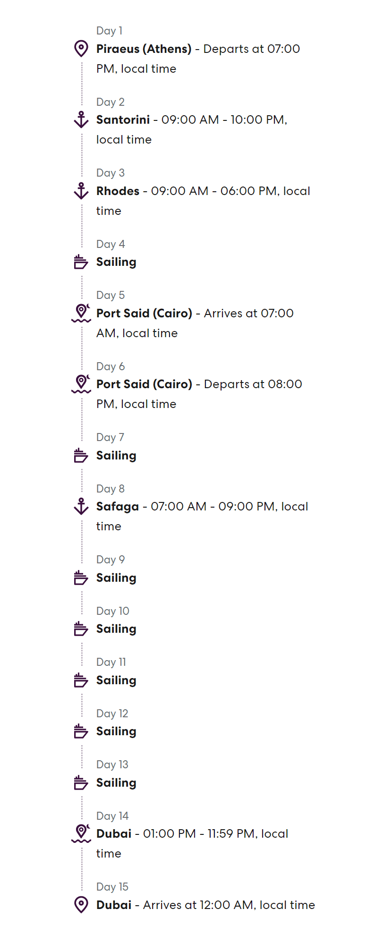Select the Piraeus (Athens) port name
The width and height of the screenshot is (392, 943).
click(x=144, y=49)
